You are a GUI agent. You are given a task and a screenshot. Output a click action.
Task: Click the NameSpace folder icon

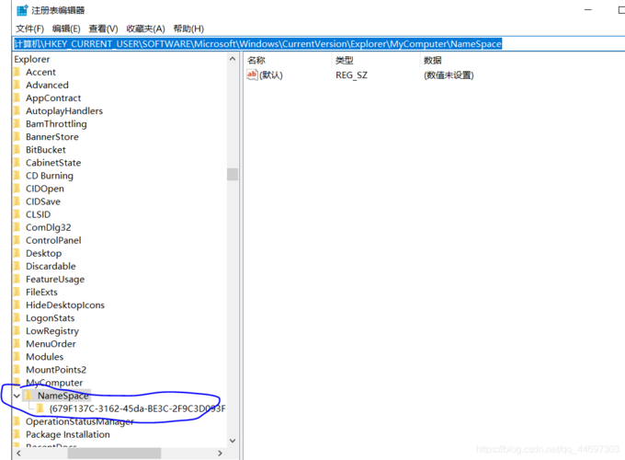pyautogui.click(x=28, y=396)
